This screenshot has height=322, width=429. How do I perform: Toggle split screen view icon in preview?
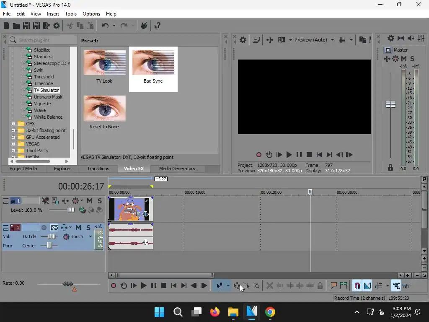282,40
